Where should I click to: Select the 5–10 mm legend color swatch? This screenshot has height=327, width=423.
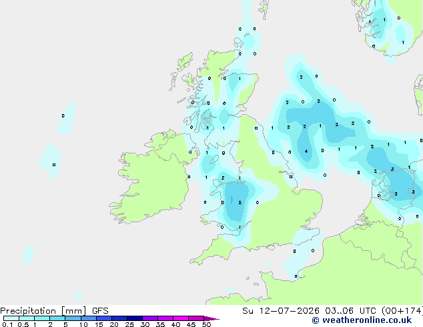point(73,318)
